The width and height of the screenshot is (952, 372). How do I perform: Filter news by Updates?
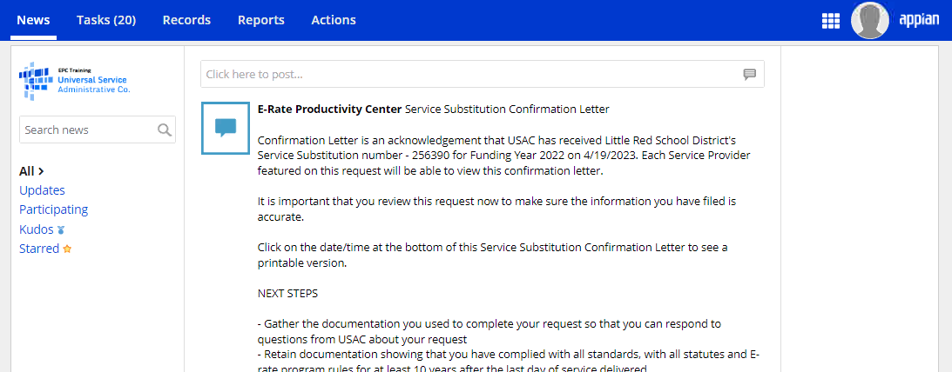42,190
